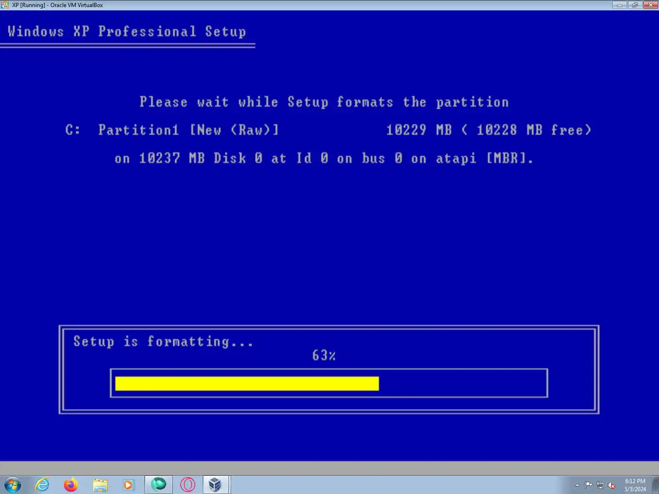
Task: Click the muted volume tray icon
Action: click(612, 485)
